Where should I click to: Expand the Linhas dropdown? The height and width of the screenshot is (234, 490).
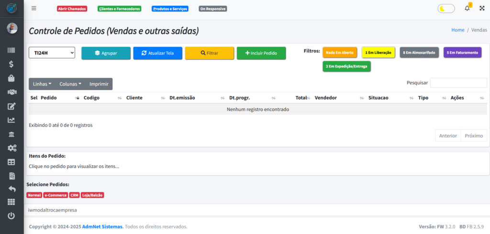click(42, 84)
